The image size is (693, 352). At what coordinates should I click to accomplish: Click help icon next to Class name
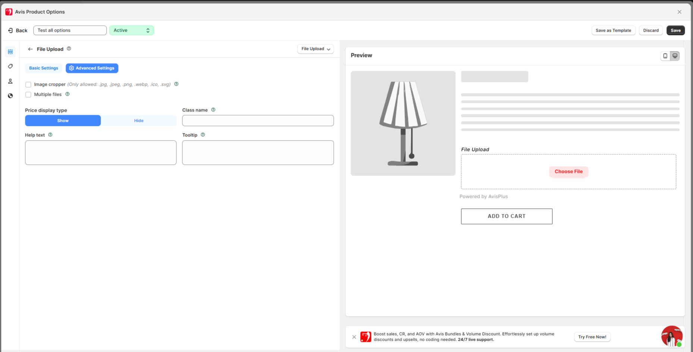point(213,110)
